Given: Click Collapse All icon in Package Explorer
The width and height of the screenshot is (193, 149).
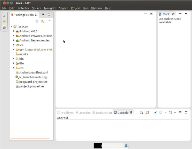Looking at the screenshot, I should (x=37, y=22).
